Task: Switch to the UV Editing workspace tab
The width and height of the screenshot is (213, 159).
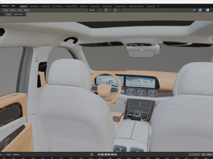Action: pyautogui.click(x=57, y=6)
